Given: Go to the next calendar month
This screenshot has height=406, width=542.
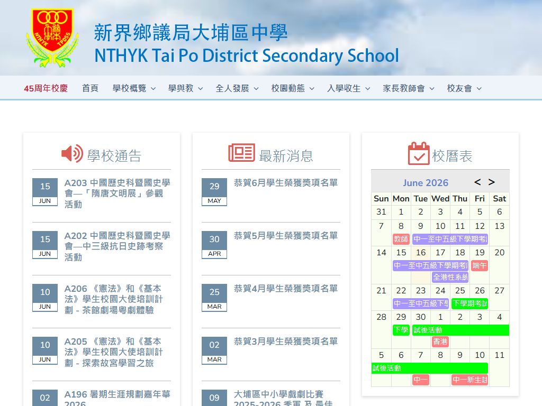Looking at the screenshot, I should tap(492, 182).
